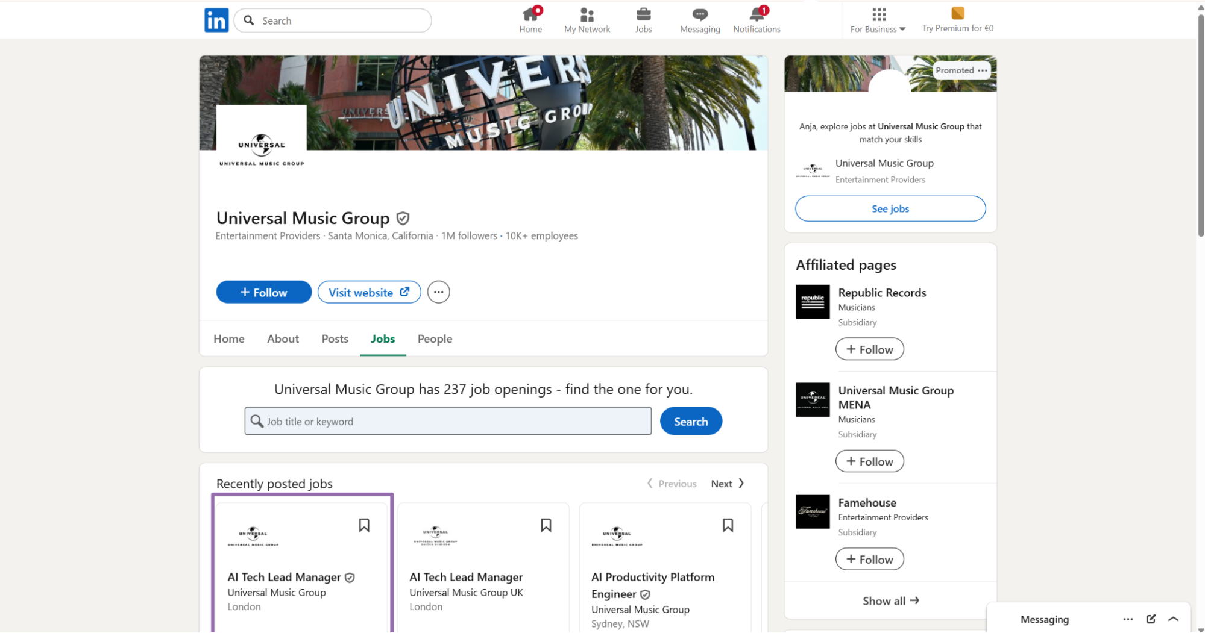Click the Famehouse logo thumbnail
The width and height of the screenshot is (1205, 633).
pyautogui.click(x=813, y=512)
